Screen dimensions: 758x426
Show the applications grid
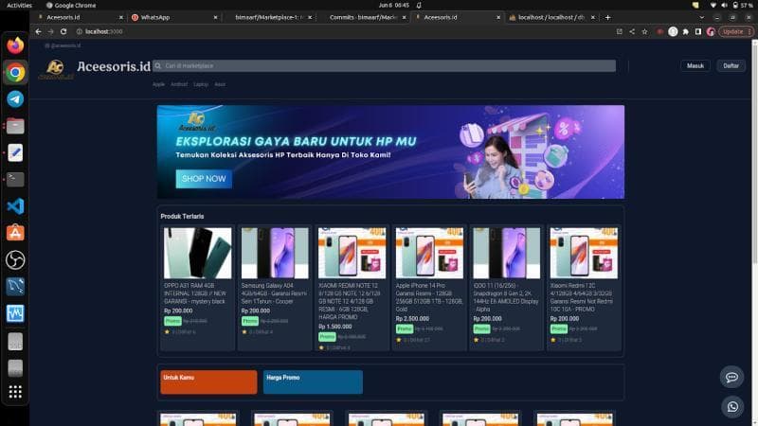tap(15, 392)
